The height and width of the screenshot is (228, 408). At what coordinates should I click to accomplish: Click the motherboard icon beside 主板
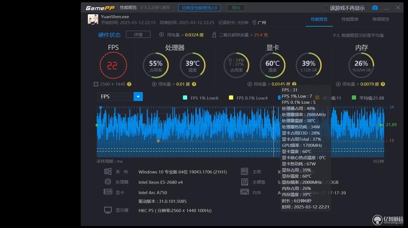(245, 172)
